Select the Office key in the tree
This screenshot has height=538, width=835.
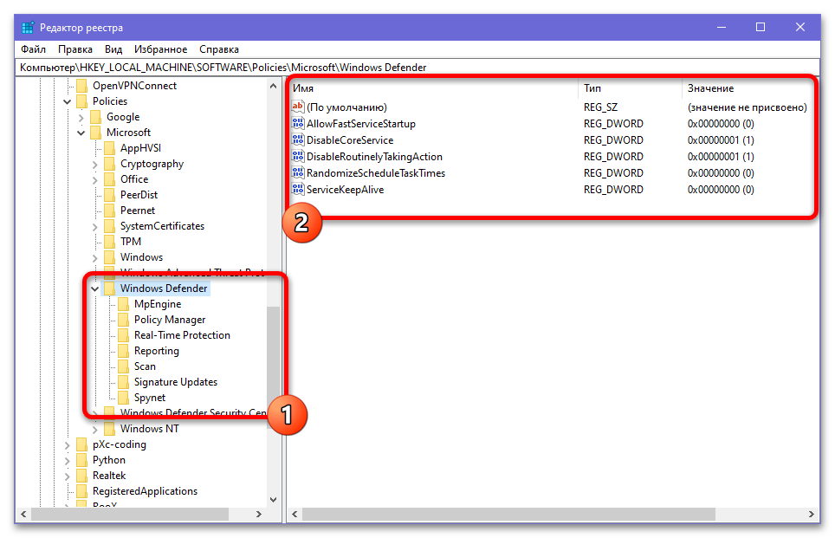coord(134,179)
